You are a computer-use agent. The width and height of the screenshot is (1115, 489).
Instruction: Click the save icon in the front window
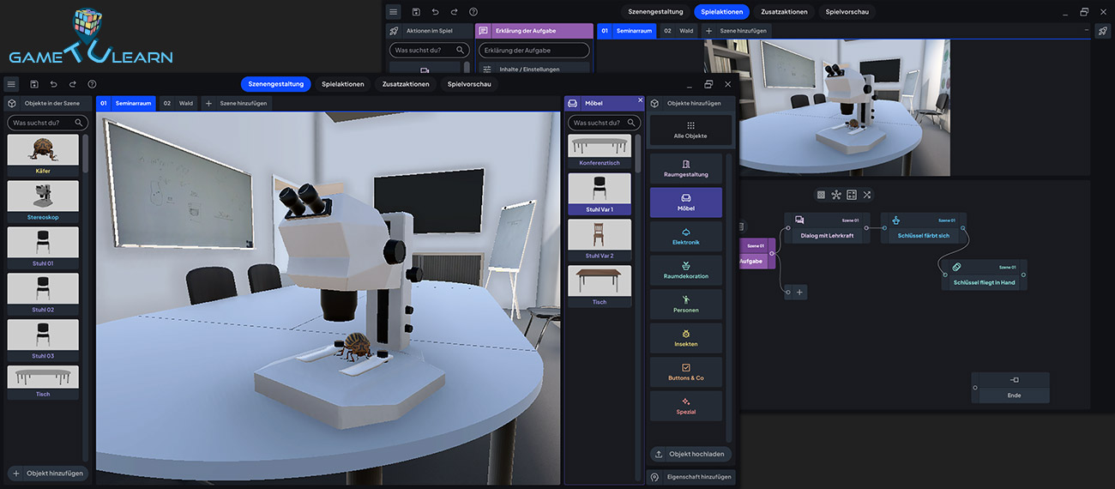click(x=33, y=84)
